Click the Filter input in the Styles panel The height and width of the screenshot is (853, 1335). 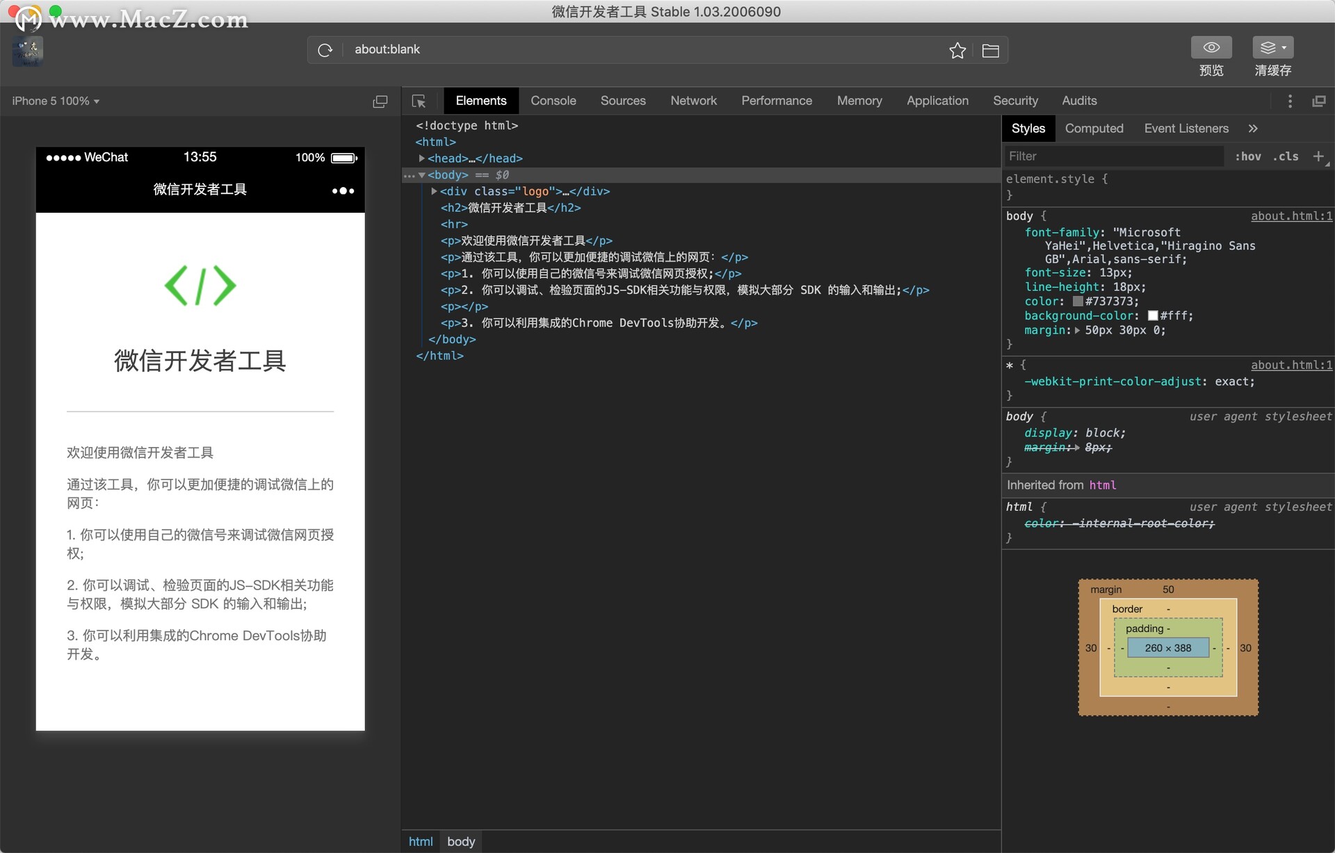pos(1112,156)
